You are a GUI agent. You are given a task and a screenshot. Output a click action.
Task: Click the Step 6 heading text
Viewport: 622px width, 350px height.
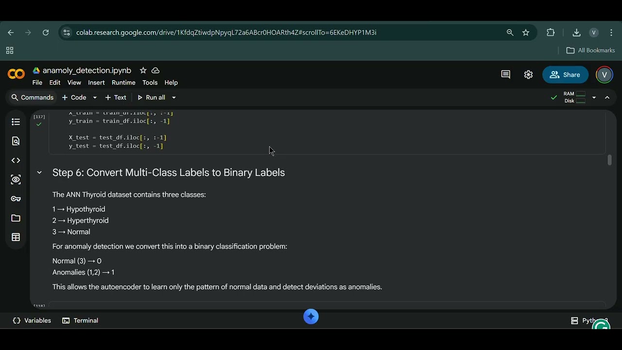(169, 173)
